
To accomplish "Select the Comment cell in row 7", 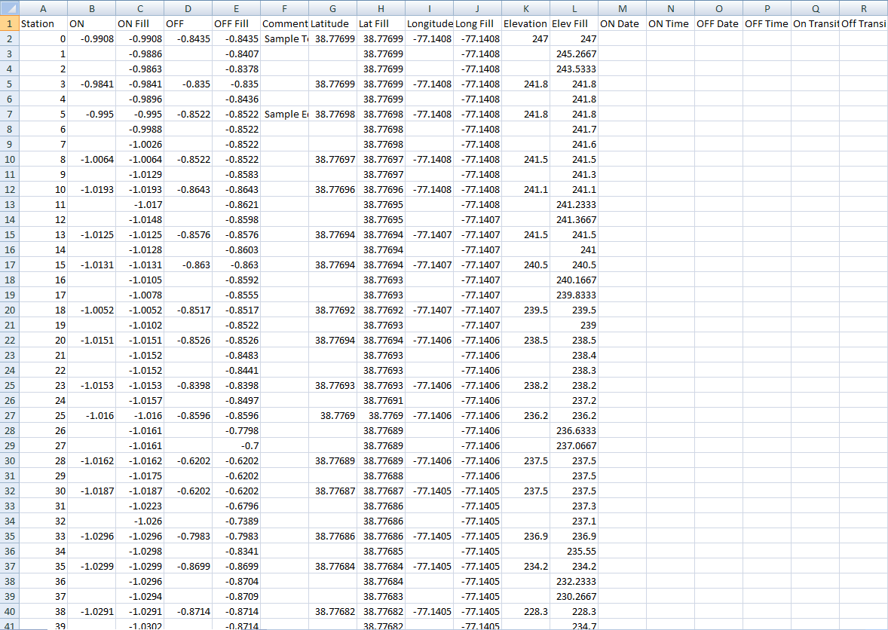I will click(285, 114).
